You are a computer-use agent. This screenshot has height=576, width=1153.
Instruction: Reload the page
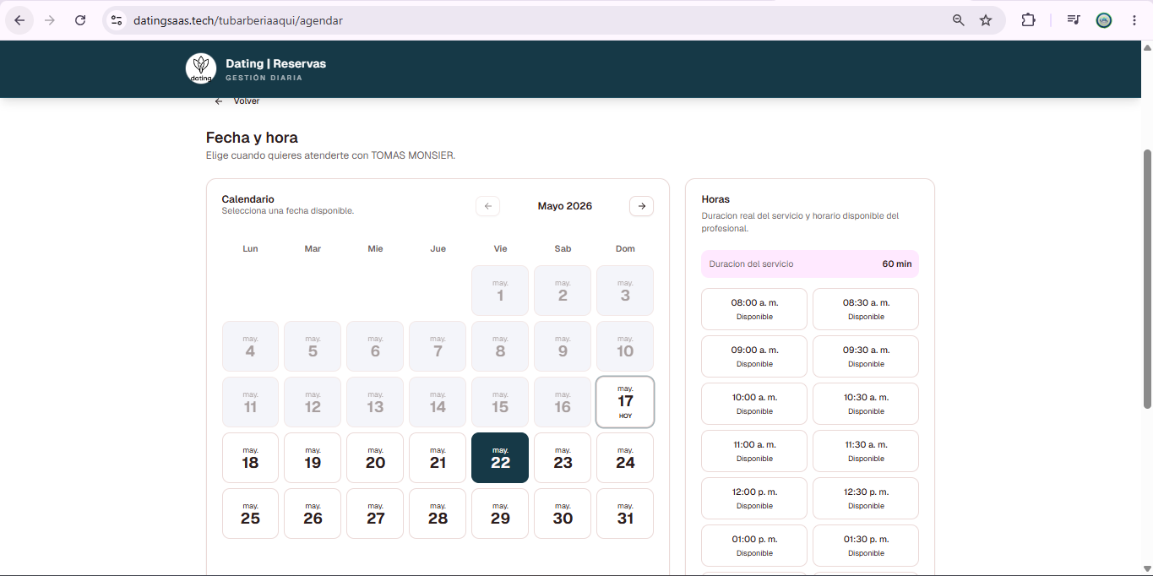point(80,20)
